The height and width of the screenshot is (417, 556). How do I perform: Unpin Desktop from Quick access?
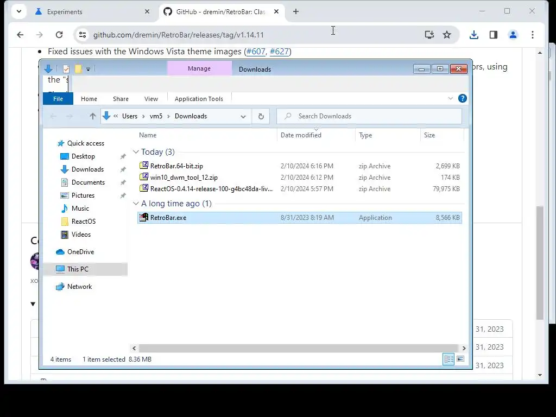[123, 156]
